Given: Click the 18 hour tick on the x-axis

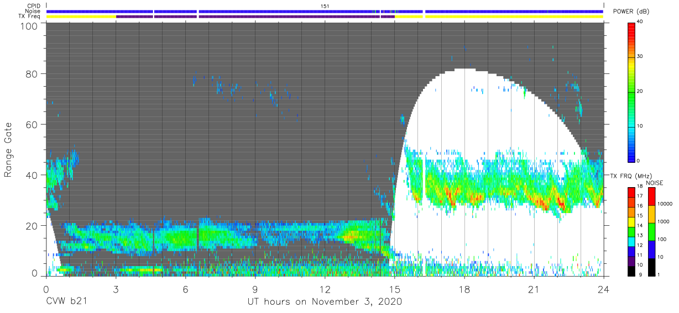Looking at the screenshot, I should pyautogui.click(x=464, y=289).
